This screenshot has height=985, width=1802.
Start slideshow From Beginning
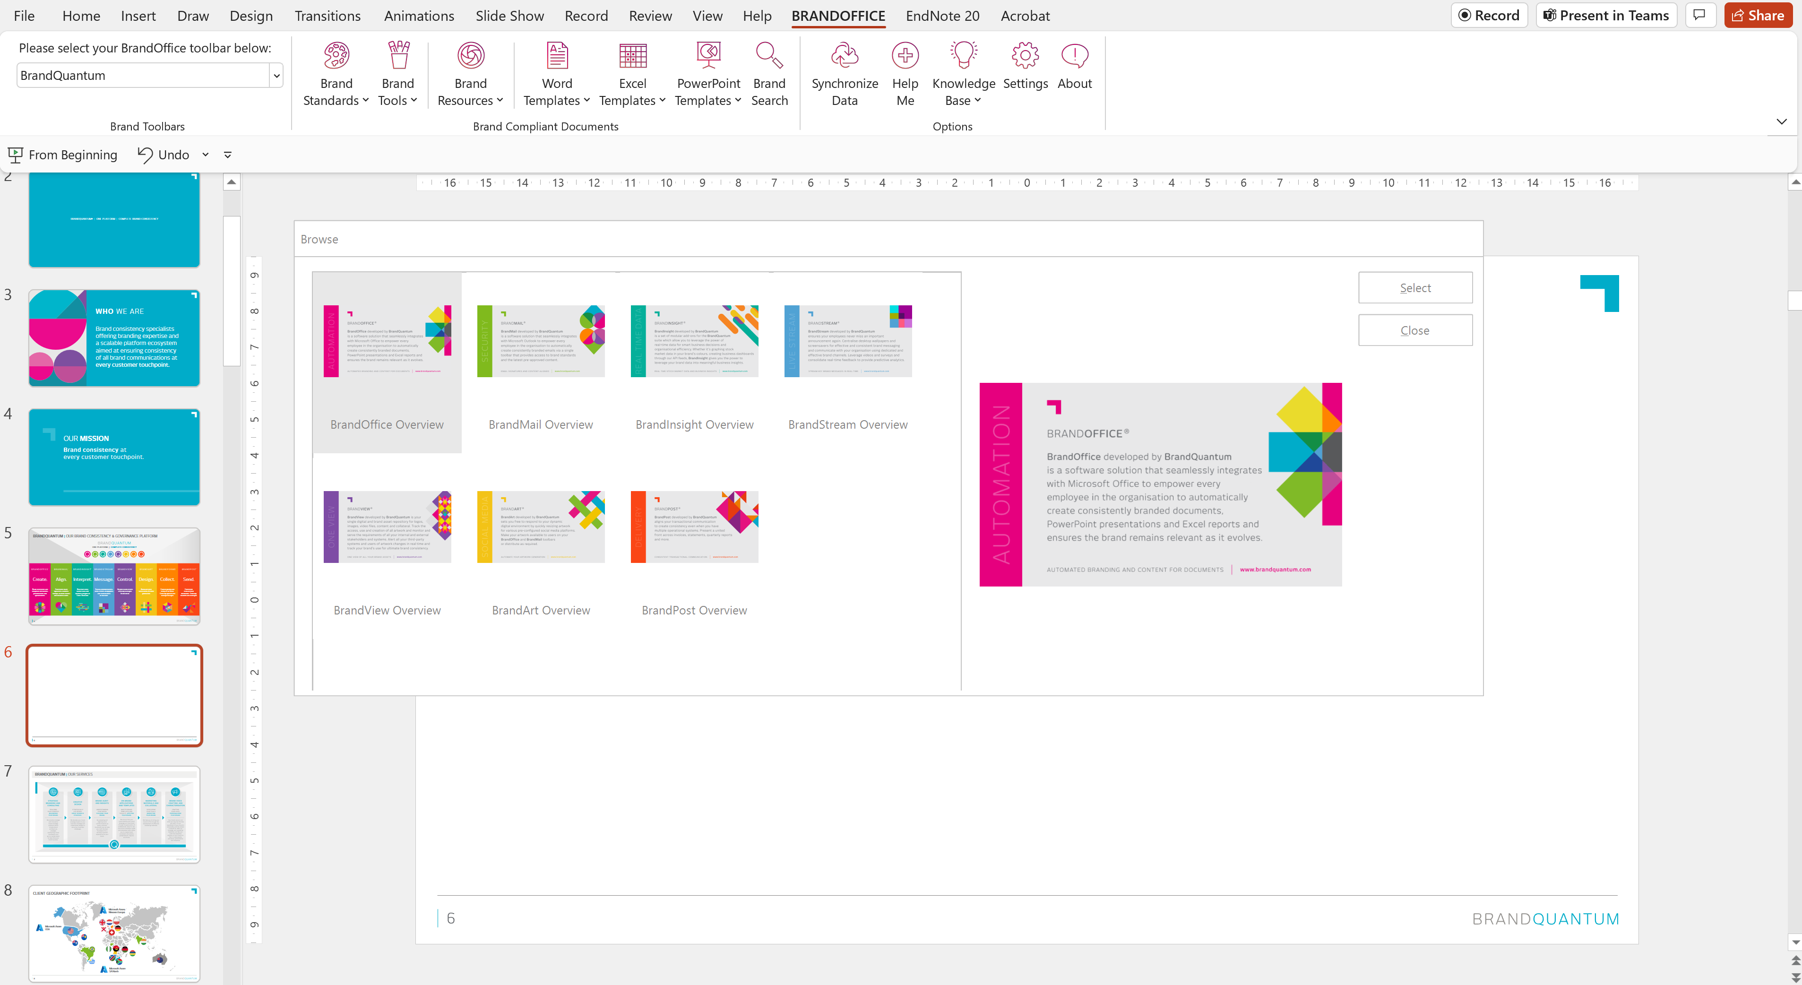[63, 155]
